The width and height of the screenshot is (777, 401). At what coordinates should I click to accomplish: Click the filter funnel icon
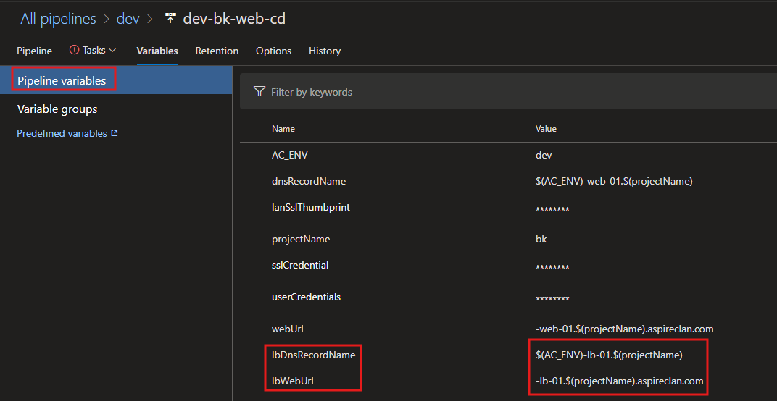coord(259,92)
